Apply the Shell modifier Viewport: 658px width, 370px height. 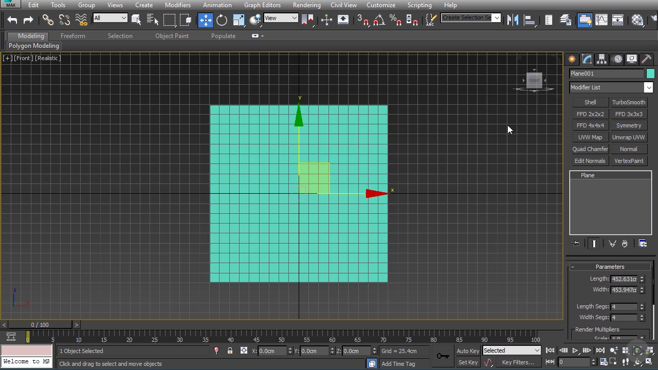(x=590, y=102)
